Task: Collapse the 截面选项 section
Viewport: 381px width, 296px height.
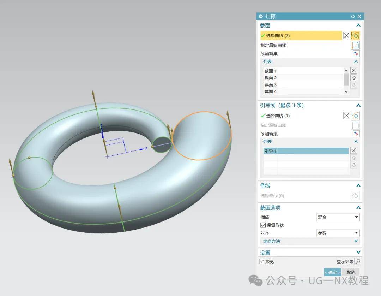Action: coord(358,207)
